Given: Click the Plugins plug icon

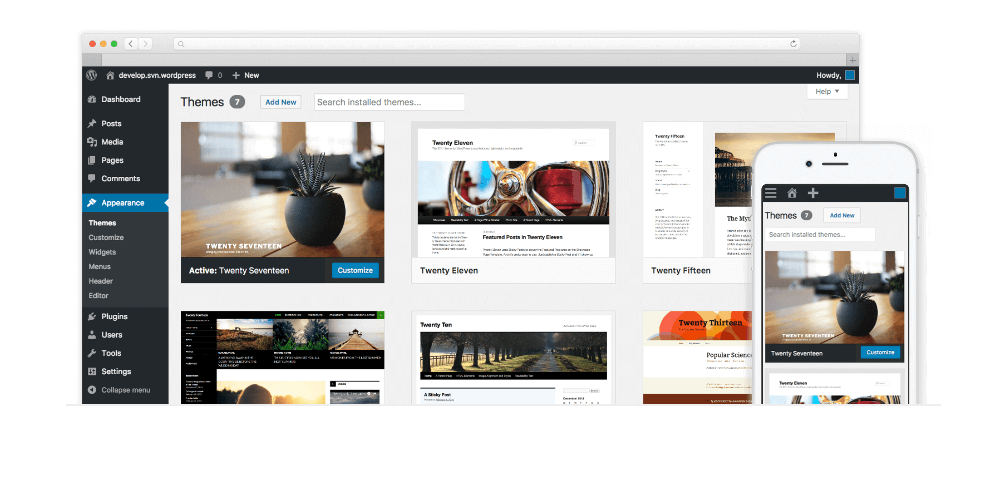Looking at the screenshot, I should [x=92, y=316].
